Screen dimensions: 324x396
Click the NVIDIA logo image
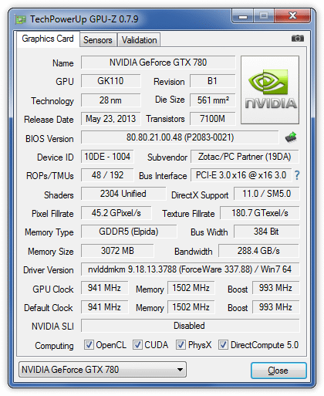click(270, 90)
